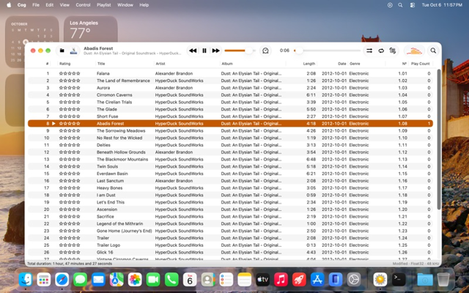Screen dimensions: 469x293
Task: Open the search magnifier in Cog toolbar
Action: tap(433, 51)
